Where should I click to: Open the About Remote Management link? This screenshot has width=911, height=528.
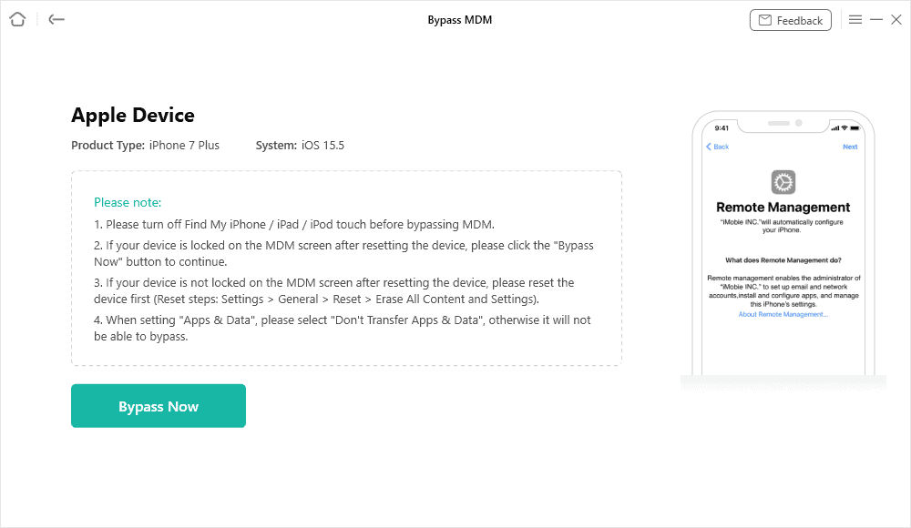click(783, 314)
